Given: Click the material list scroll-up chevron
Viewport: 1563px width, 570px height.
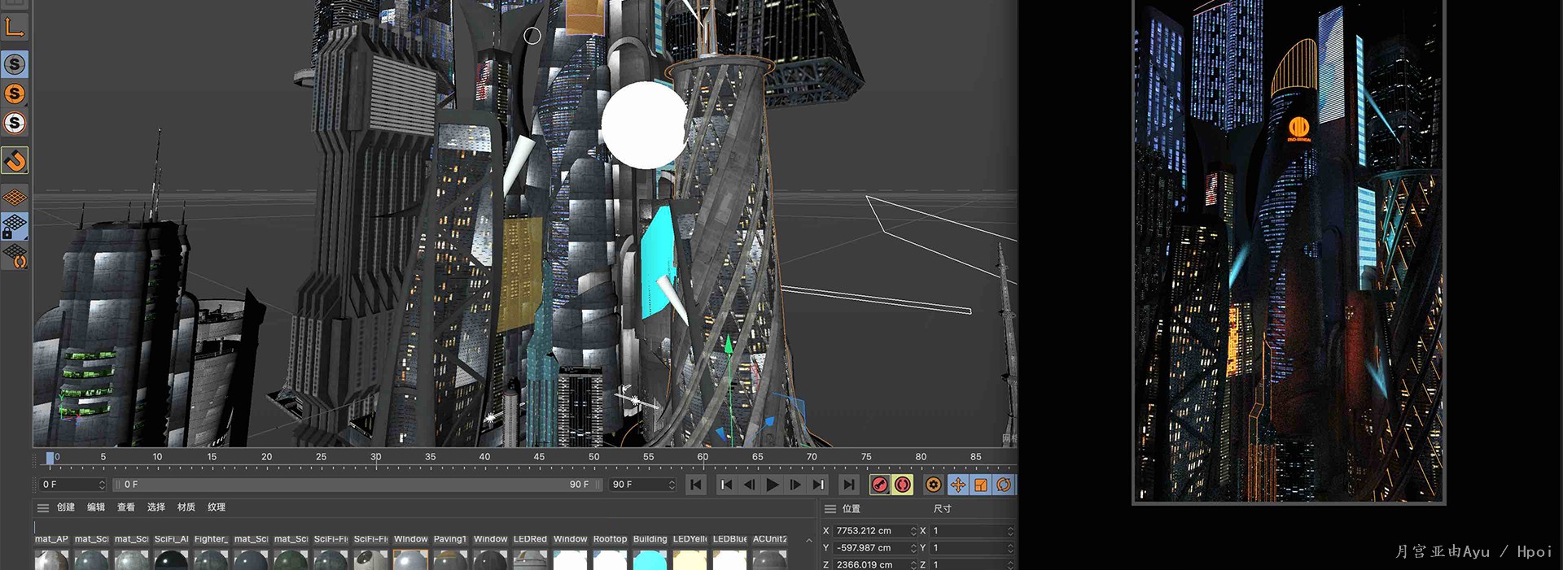Looking at the screenshot, I should pyautogui.click(x=808, y=541).
